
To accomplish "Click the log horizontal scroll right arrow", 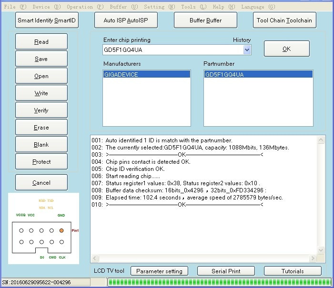I will 313,258.
